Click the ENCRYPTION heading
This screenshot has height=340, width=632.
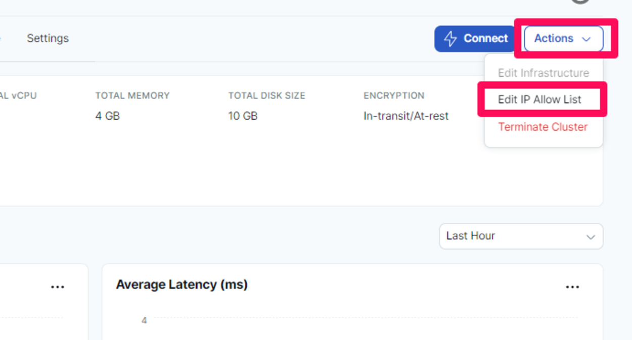(394, 95)
